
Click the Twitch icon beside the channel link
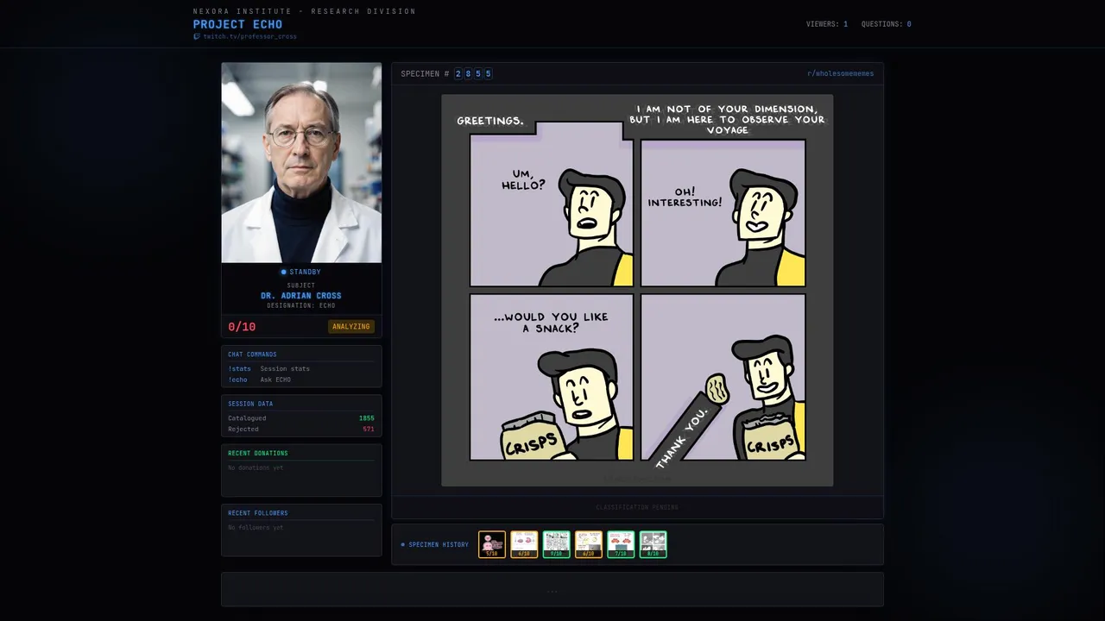(x=197, y=37)
